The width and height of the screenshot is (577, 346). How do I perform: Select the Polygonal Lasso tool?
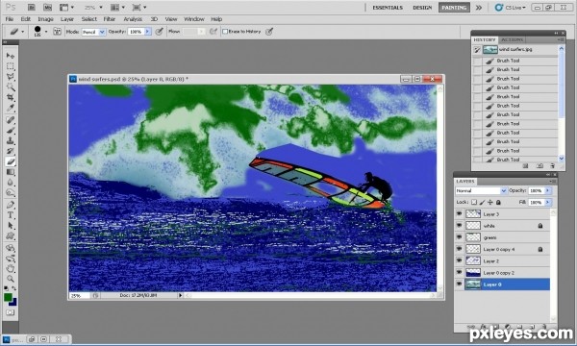(11, 77)
